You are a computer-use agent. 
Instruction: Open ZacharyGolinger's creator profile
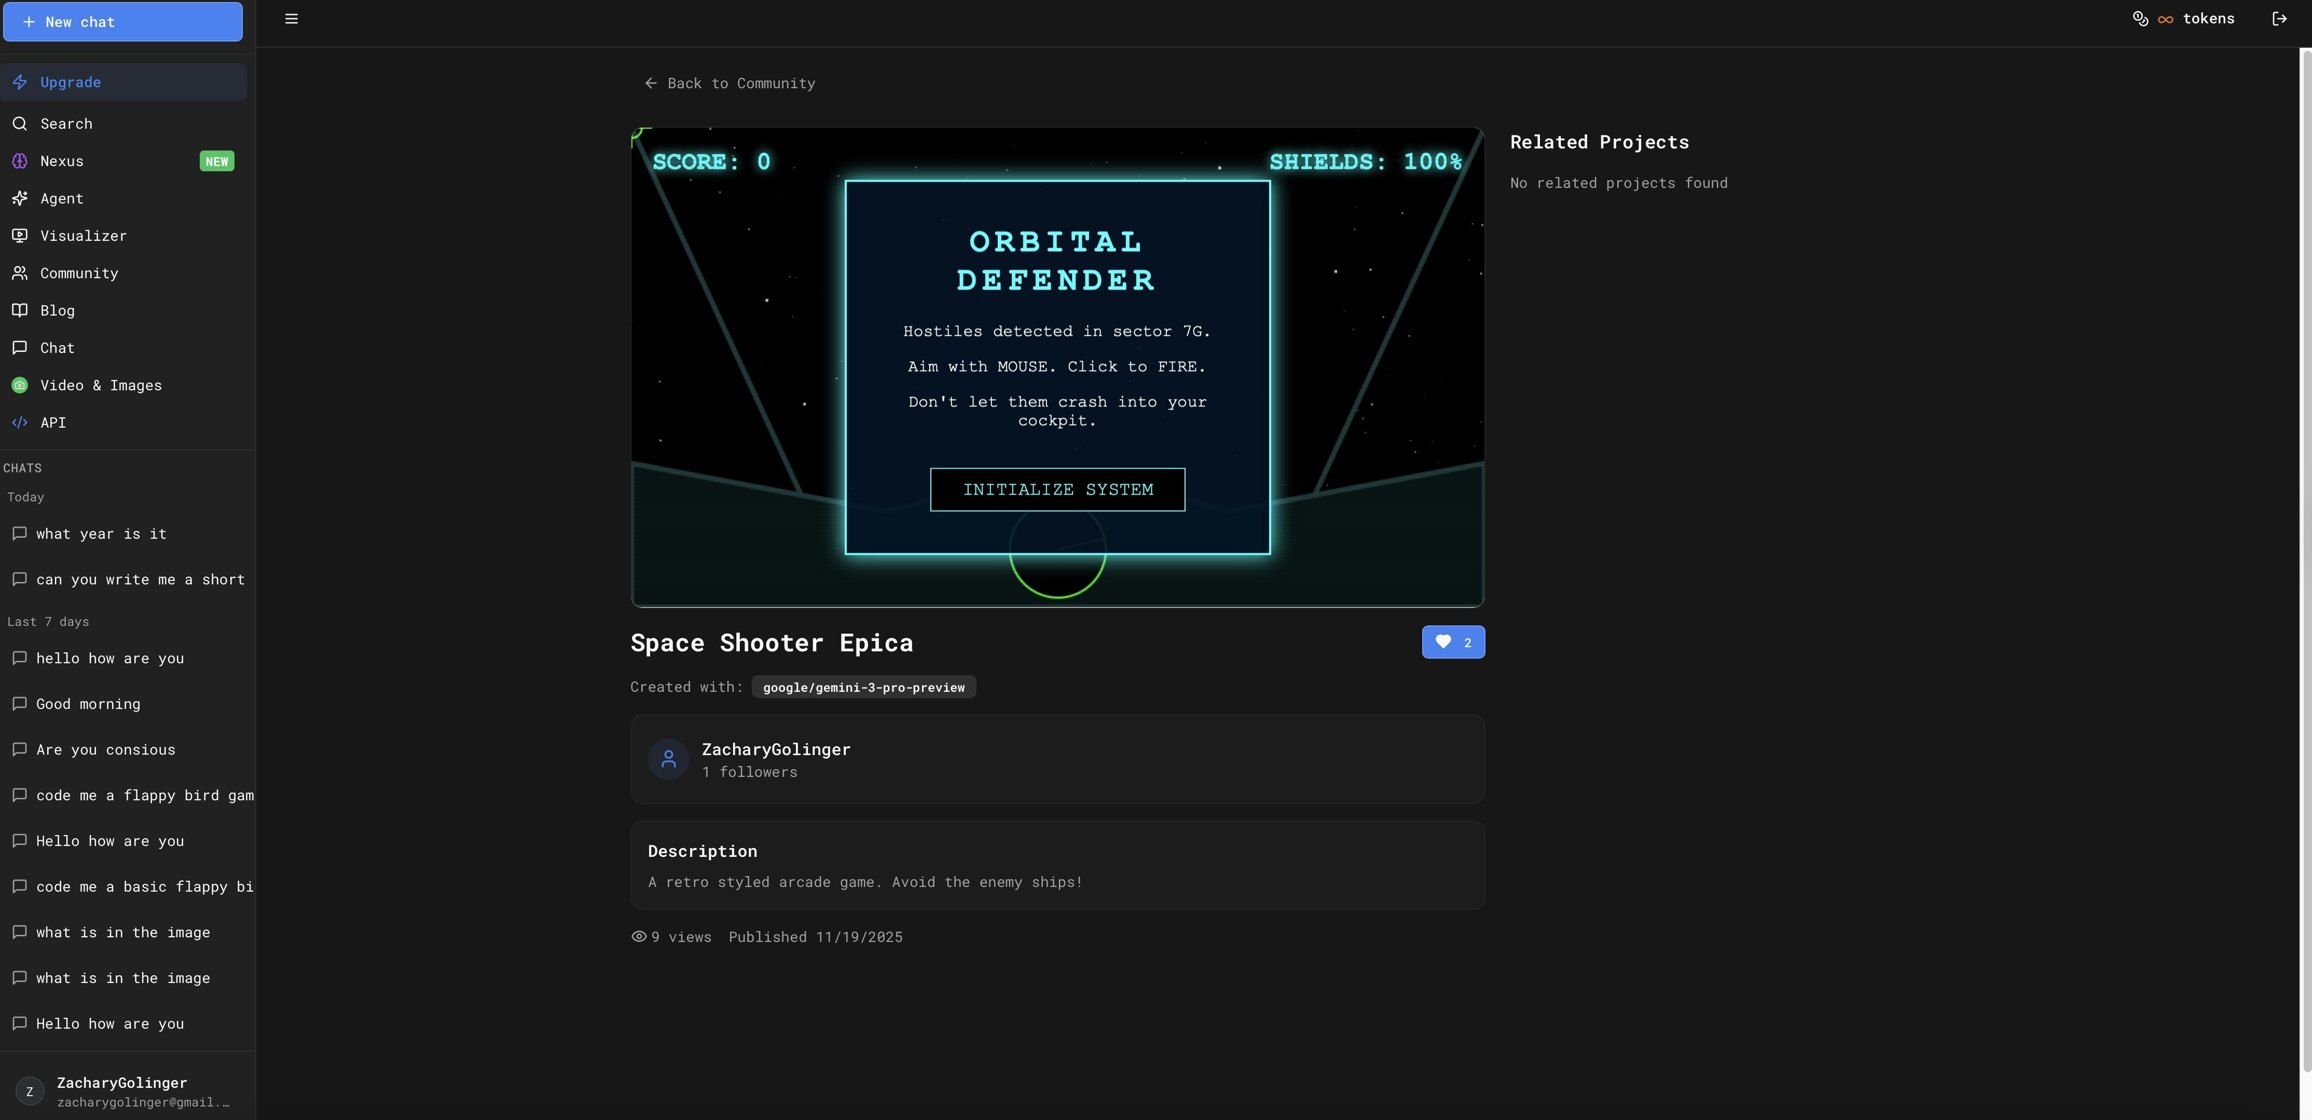(x=776, y=749)
